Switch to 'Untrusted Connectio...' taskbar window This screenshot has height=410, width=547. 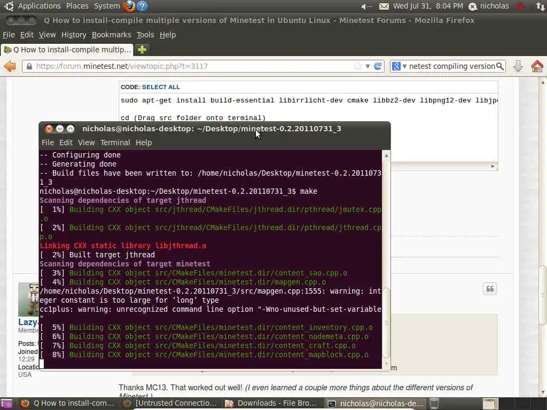[x=171, y=404]
